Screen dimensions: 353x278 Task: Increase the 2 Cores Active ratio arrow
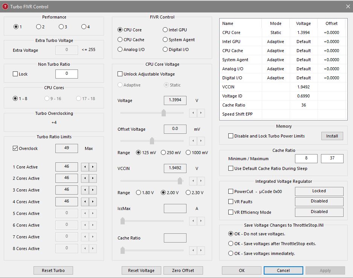click(x=93, y=178)
